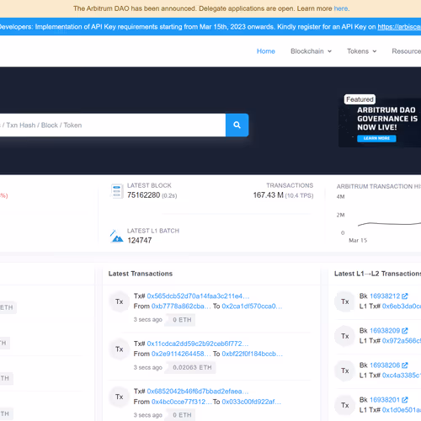Open transaction hash 0x6852042b46f6d7bbad2efaea
Image resolution: width=421 pixels, height=421 pixels.
(x=198, y=392)
